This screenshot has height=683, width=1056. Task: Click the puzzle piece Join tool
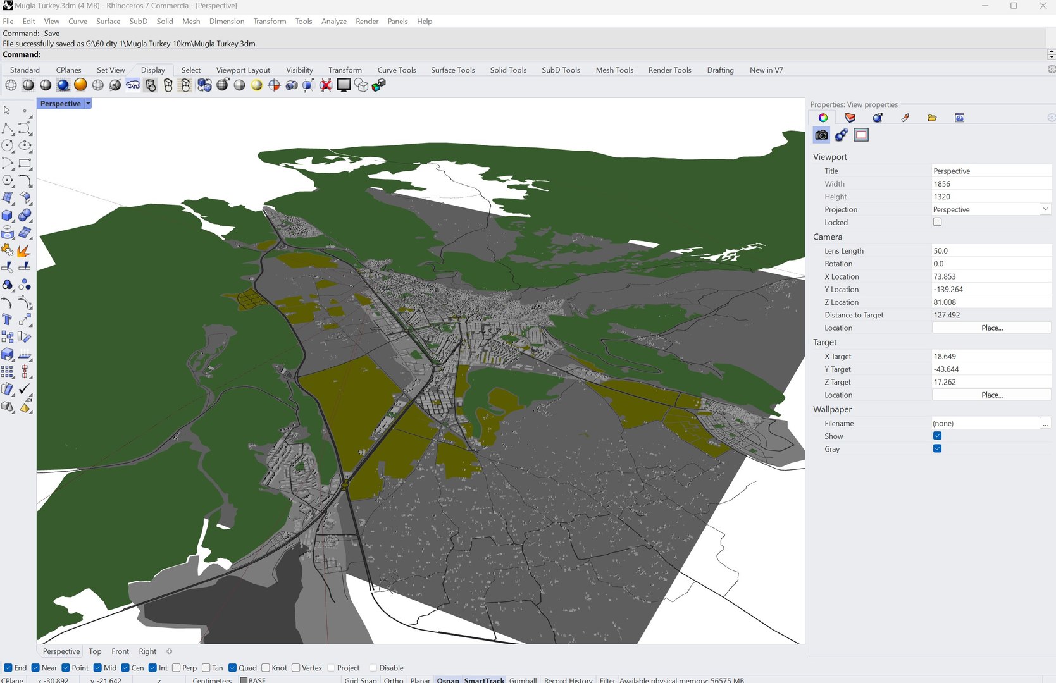[8, 251]
